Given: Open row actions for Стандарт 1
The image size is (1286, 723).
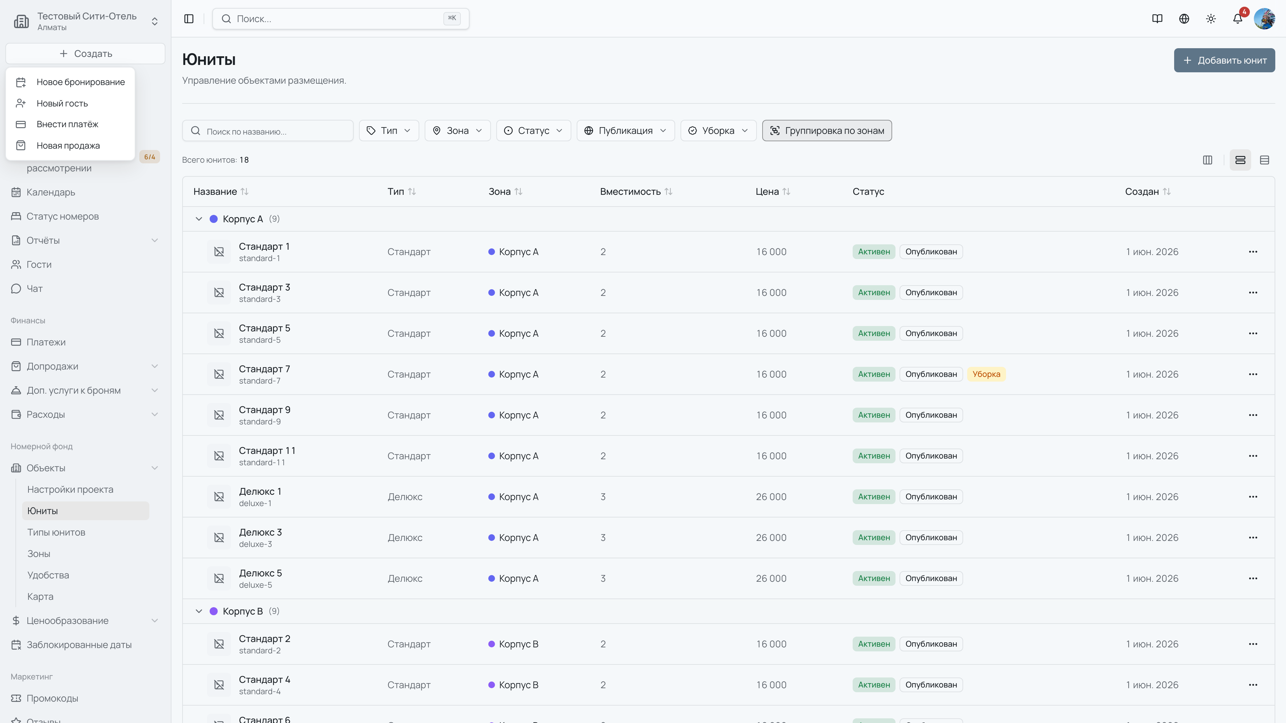Looking at the screenshot, I should click(1253, 251).
